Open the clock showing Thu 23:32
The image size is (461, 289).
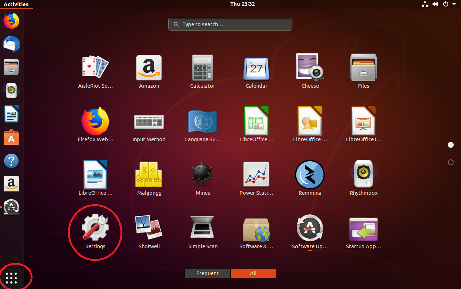[242, 4]
